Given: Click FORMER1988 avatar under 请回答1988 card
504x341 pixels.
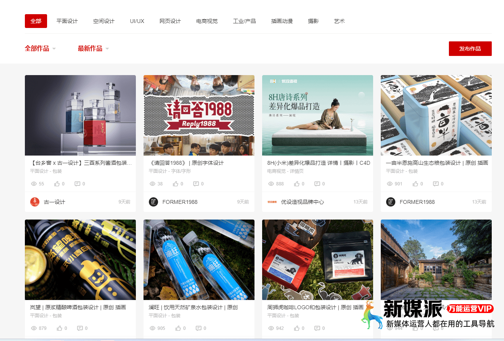Looking at the screenshot, I should (153, 202).
